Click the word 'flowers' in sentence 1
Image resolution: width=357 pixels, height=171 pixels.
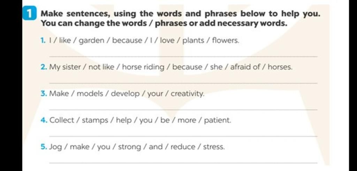(226, 41)
